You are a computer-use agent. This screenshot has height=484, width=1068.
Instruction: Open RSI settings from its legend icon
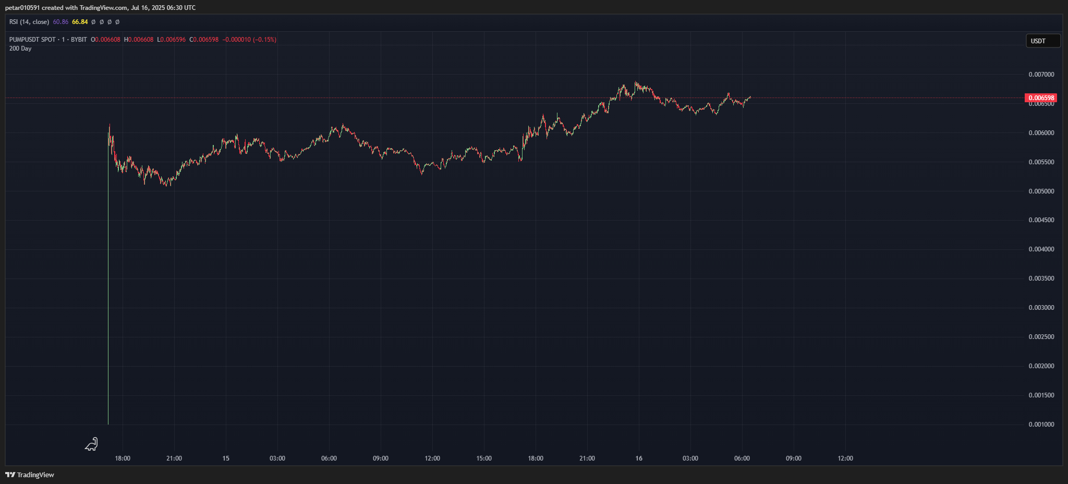[x=101, y=22]
